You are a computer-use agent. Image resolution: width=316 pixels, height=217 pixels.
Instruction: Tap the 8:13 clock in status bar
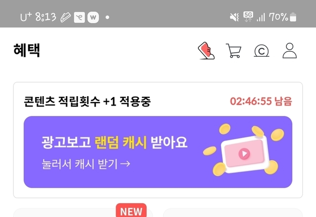(46, 17)
